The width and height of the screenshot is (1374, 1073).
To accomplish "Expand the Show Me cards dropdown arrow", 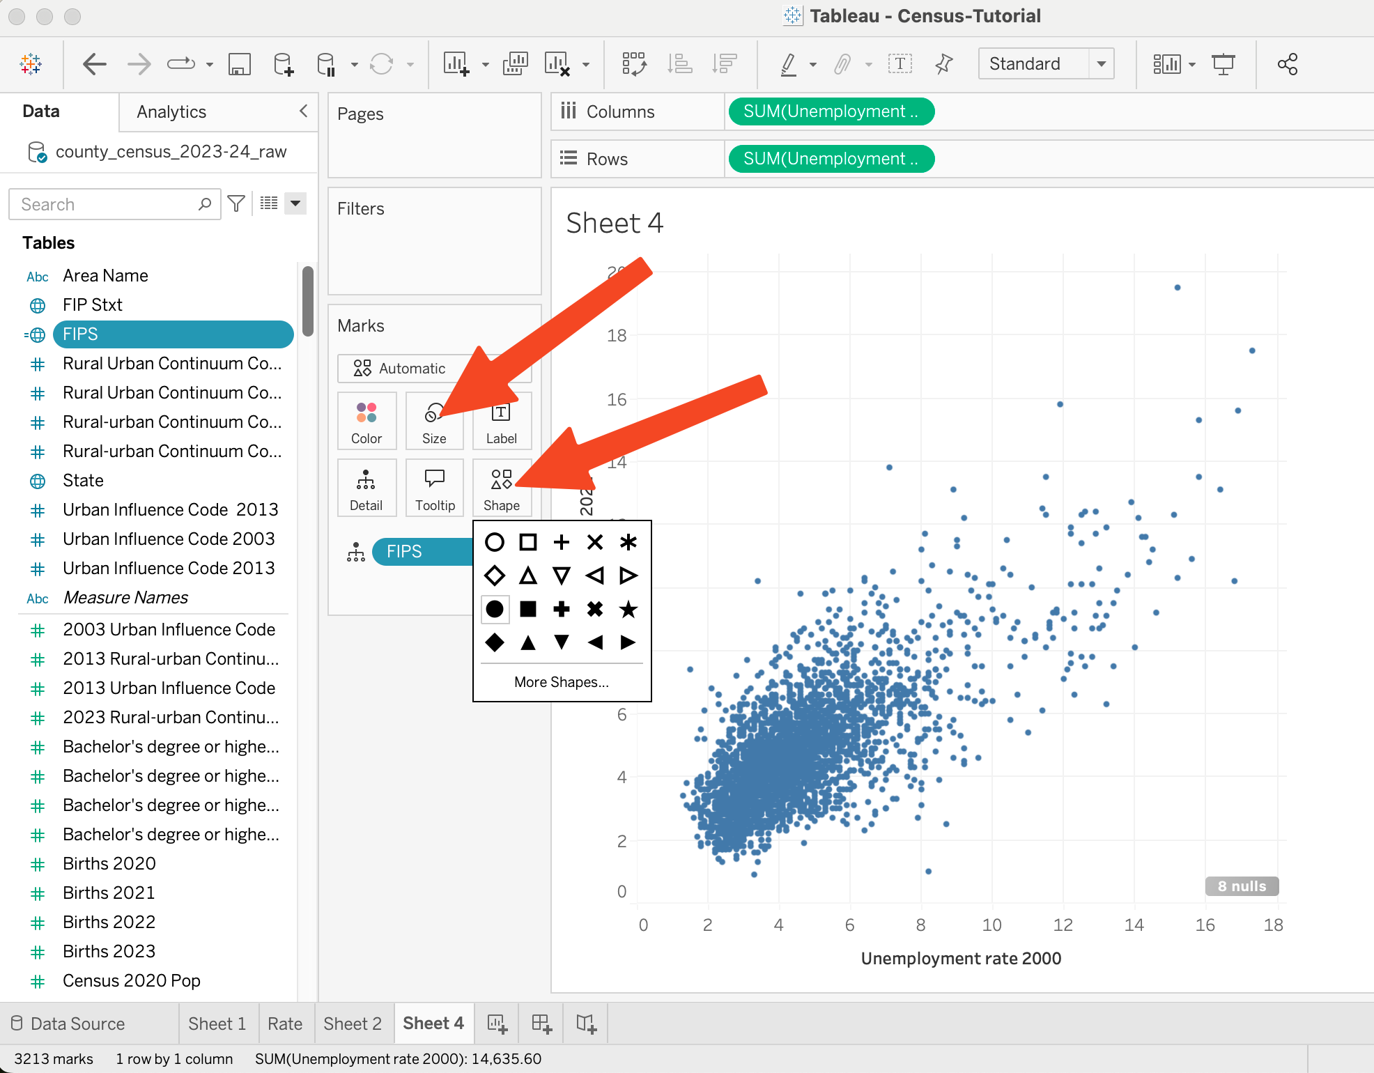I will point(1192,65).
